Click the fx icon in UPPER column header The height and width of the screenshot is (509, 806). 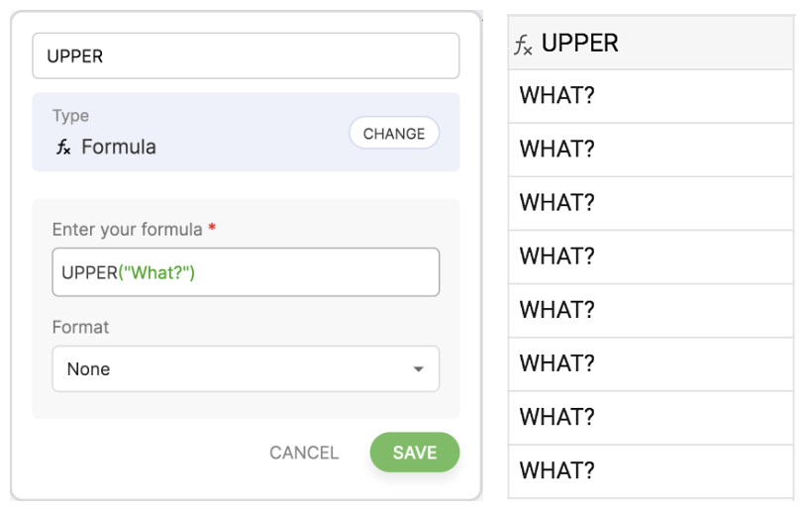pyautogui.click(x=523, y=45)
